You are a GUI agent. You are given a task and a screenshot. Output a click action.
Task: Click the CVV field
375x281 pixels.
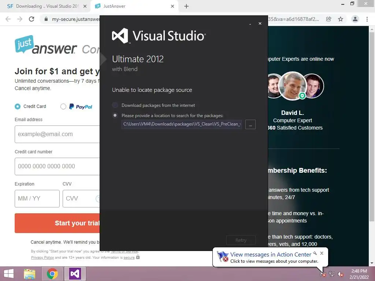(81, 199)
